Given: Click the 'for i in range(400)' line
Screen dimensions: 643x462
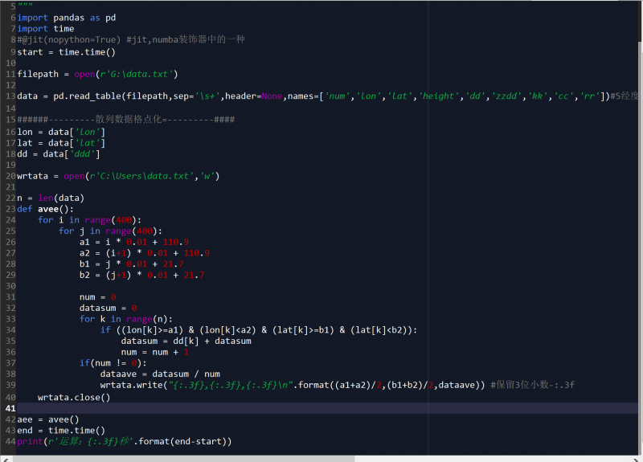Looking at the screenshot, I should 88,220.
